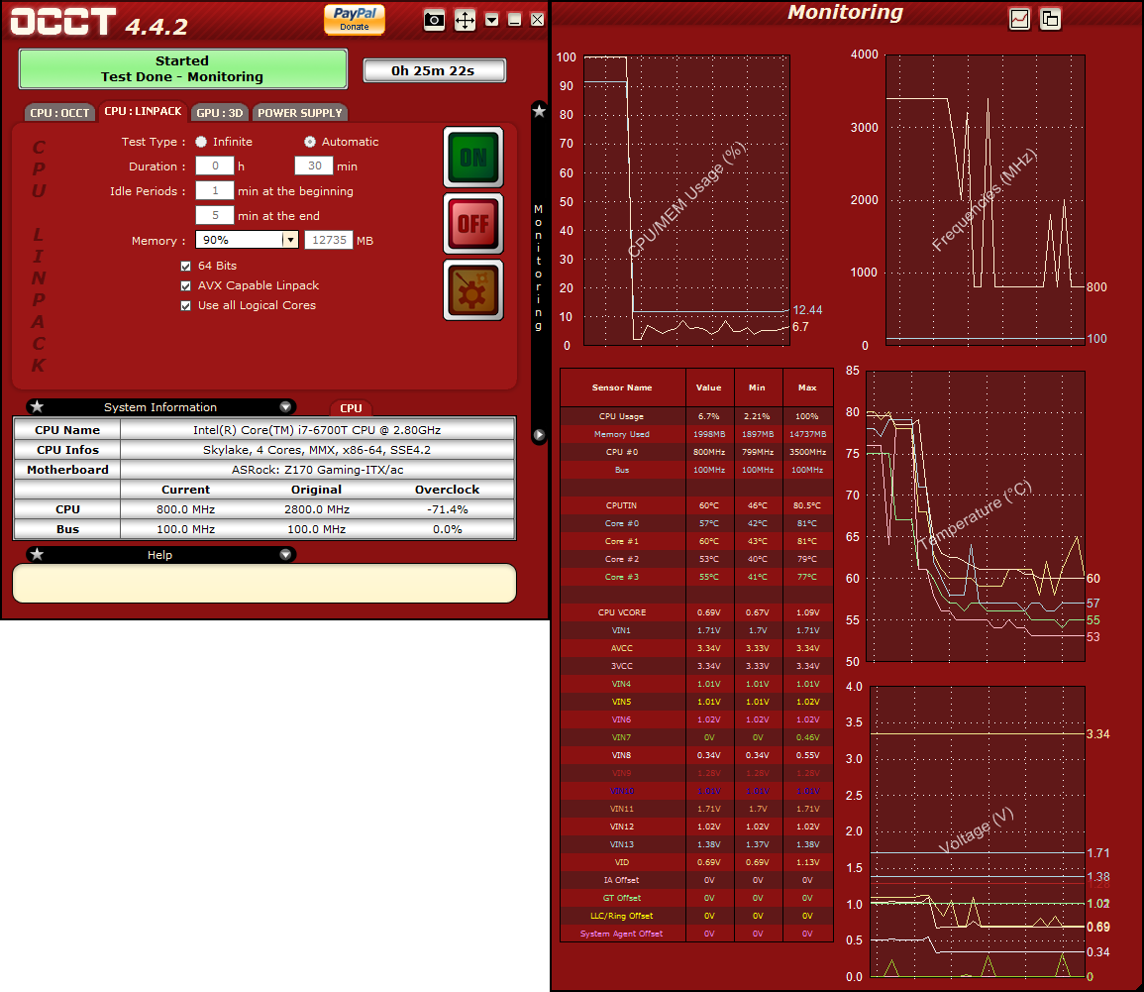Click the Motherboard value ASRock Z170 cell
Screen dimensions: 1144x992
(x=317, y=470)
